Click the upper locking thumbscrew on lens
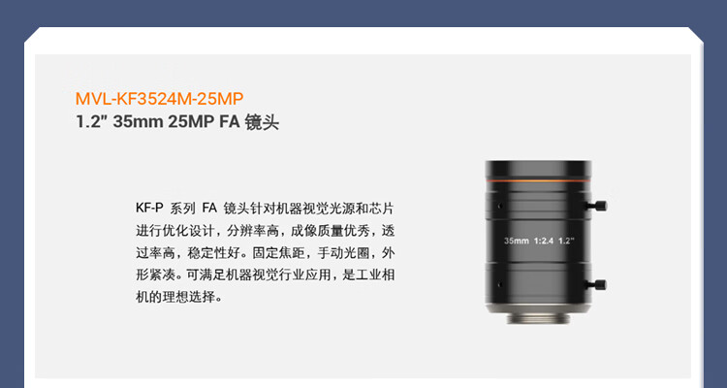Image resolution: width=727 pixels, height=388 pixels. coord(596,206)
